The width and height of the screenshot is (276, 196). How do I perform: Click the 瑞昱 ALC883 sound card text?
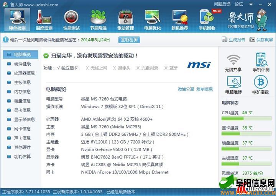click(x=122, y=165)
